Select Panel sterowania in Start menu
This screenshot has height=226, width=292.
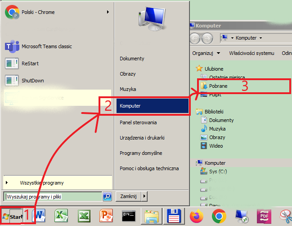(x=138, y=122)
